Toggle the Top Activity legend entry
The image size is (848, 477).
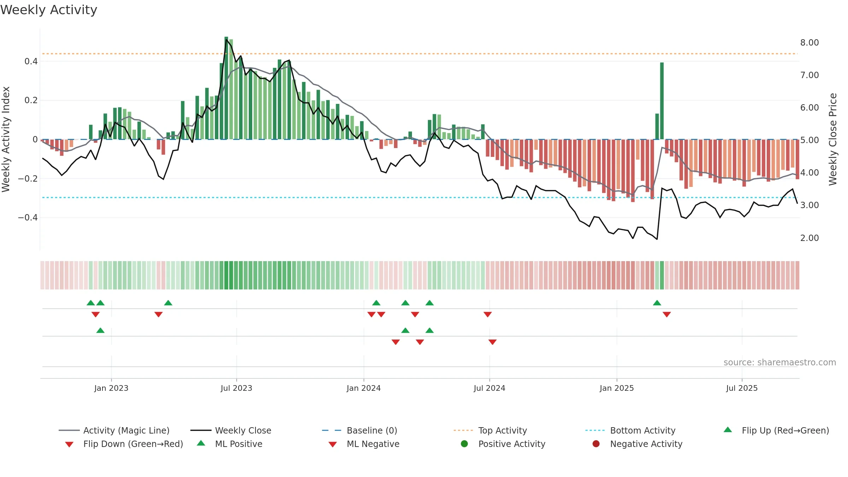pos(490,430)
